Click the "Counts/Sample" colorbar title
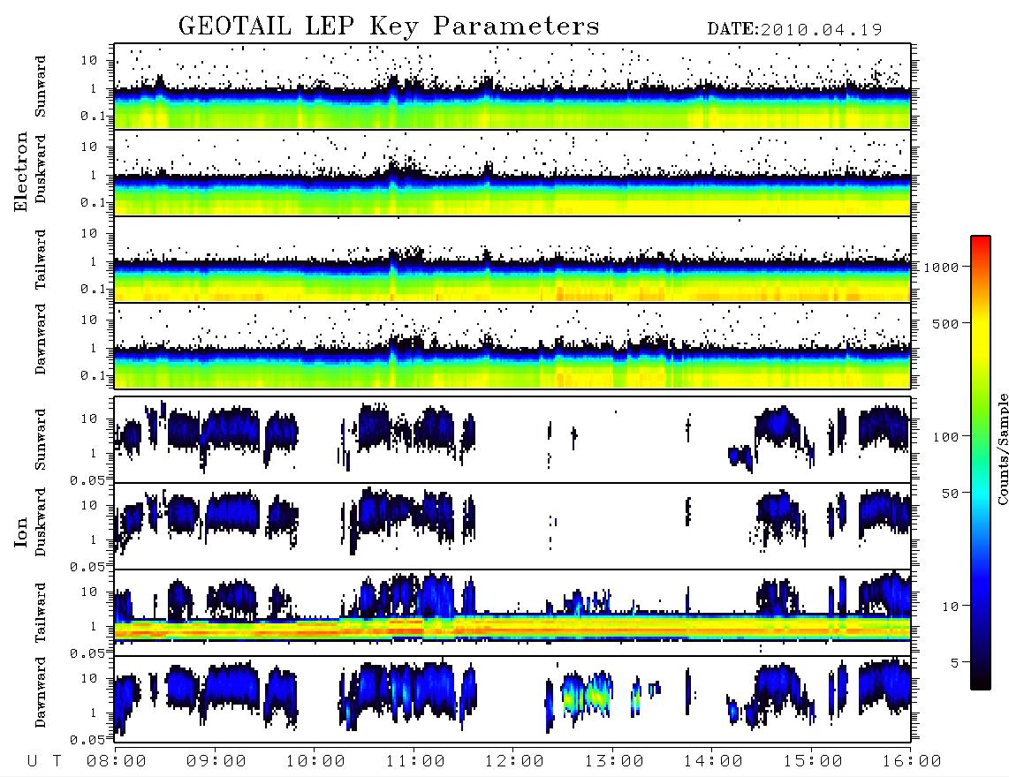This screenshot has height=777, width=1009. click(x=1002, y=449)
